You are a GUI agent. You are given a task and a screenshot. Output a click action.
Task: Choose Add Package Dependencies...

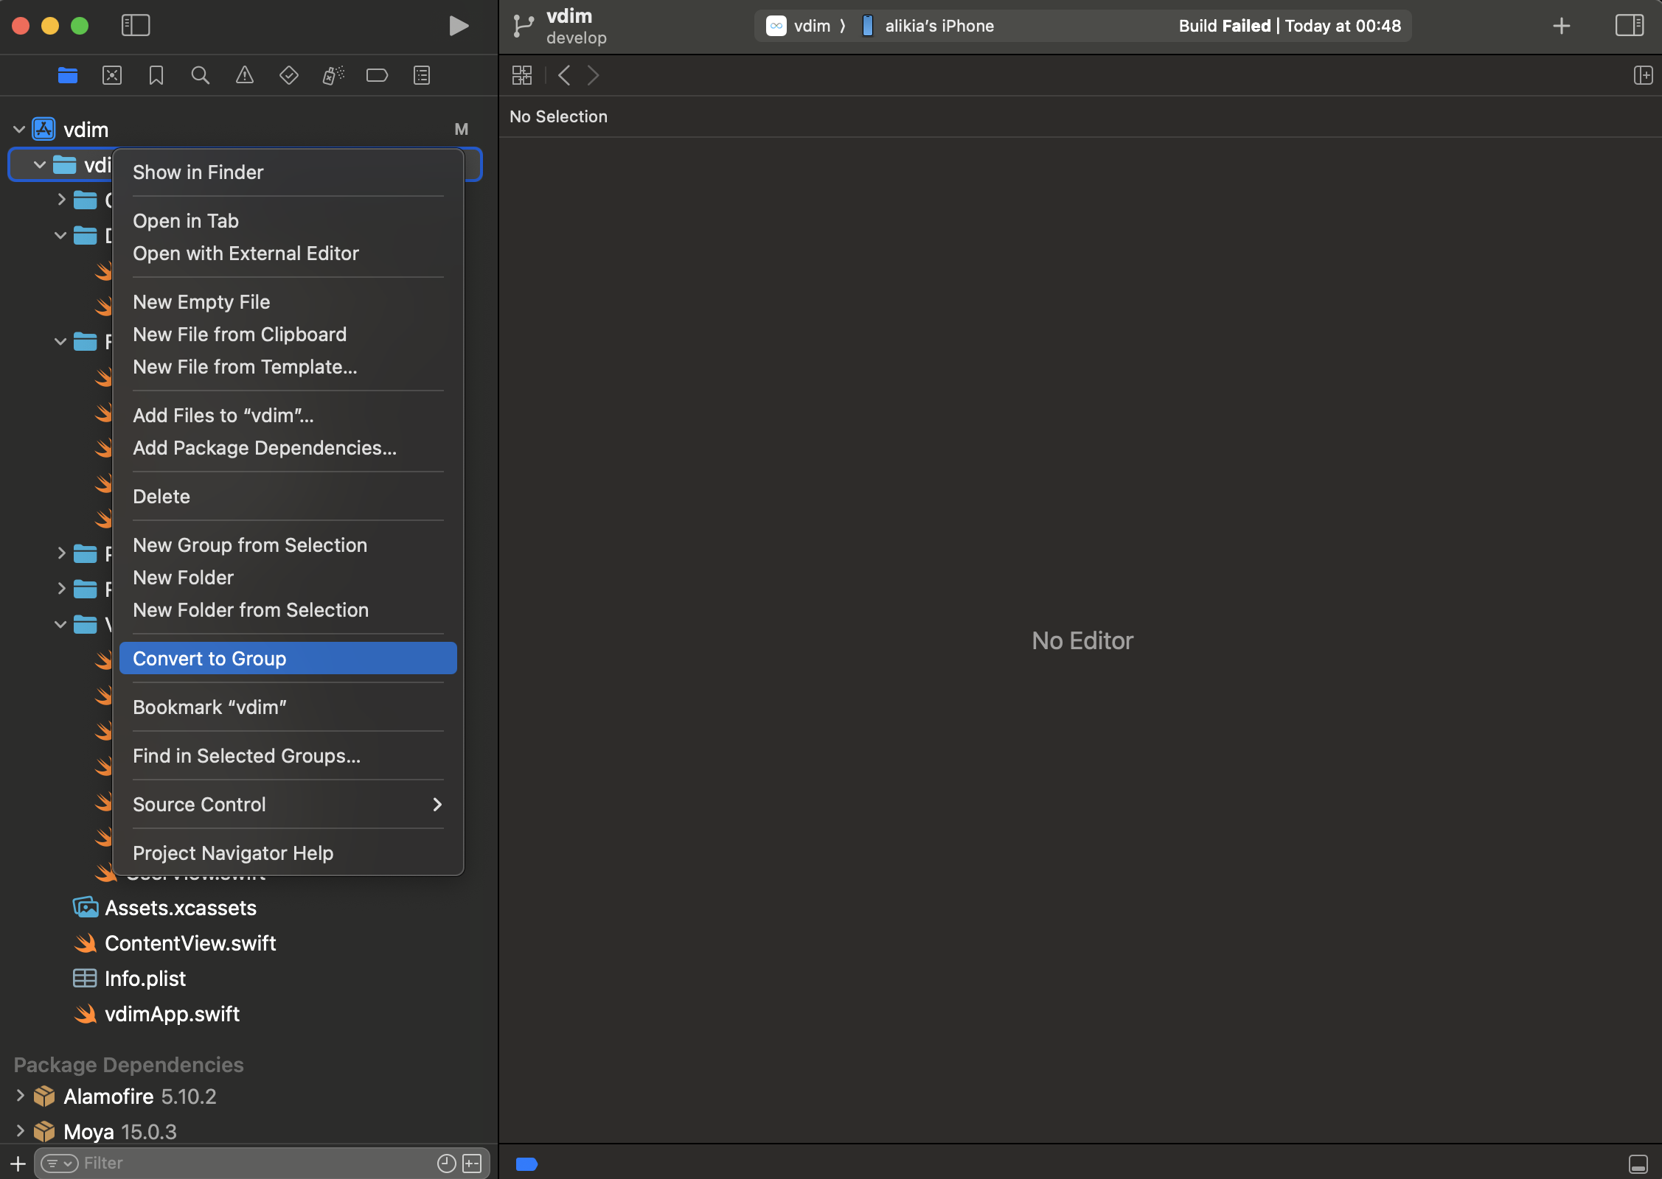point(288,448)
